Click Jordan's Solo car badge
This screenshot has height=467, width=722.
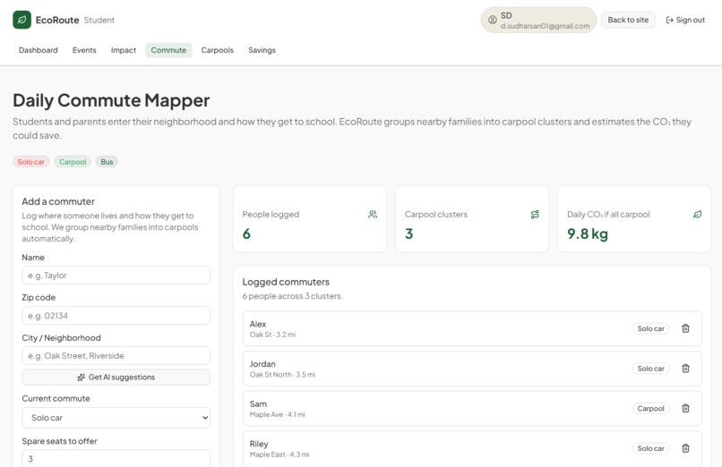click(650, 369)
